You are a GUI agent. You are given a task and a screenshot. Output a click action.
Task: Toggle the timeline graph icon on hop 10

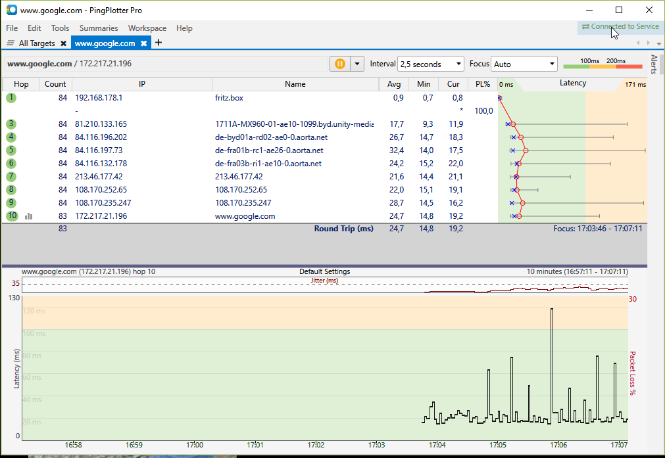tap(28, 216)
